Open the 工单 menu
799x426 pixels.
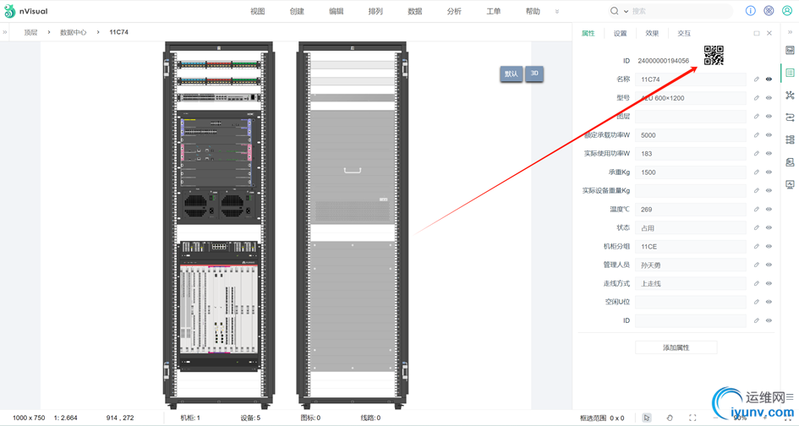(493, 11)
